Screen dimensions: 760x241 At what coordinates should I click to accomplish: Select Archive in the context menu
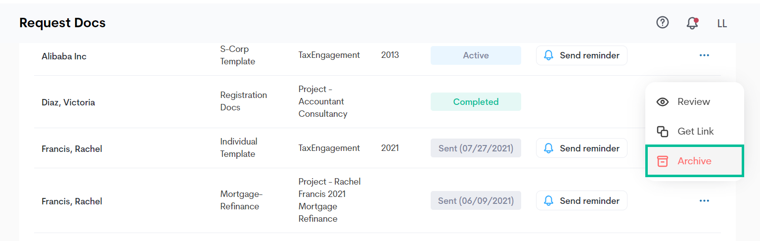pos(694,161)
